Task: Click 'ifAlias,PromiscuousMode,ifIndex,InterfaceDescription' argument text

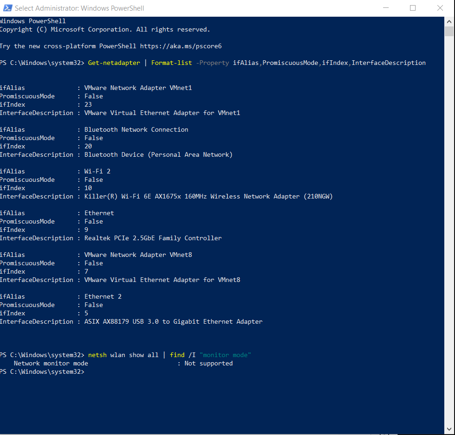Action: click(x=329, y=63)
